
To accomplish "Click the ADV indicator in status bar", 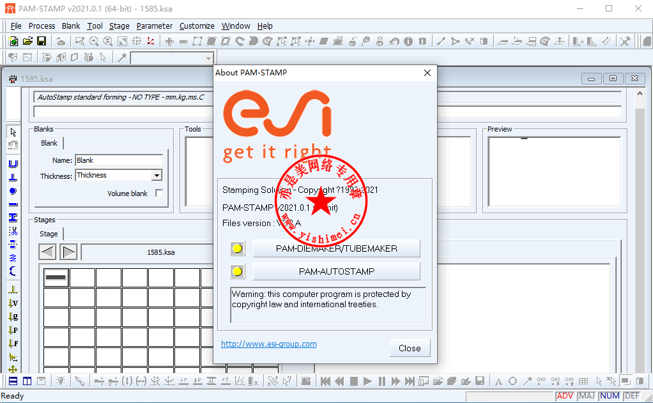I will (x=565, y=396).
